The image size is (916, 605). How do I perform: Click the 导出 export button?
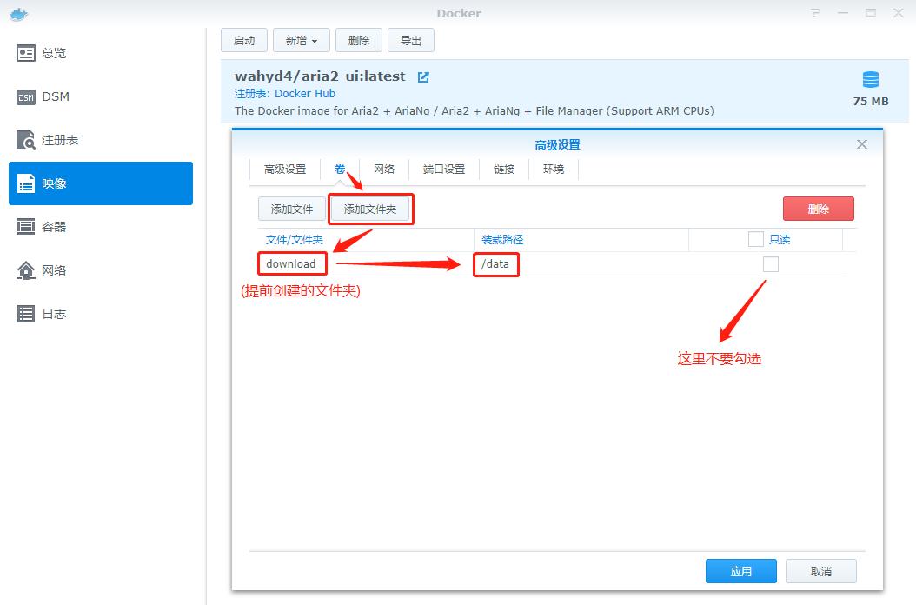coord(411,40)
